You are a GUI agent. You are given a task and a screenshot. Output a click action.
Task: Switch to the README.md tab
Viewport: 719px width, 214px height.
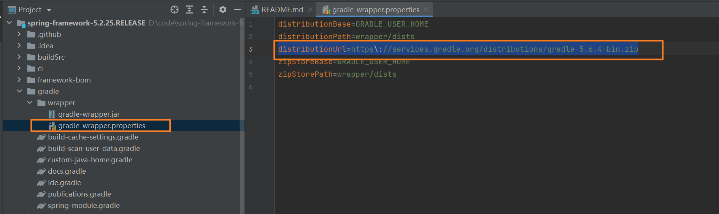[282, 10]
